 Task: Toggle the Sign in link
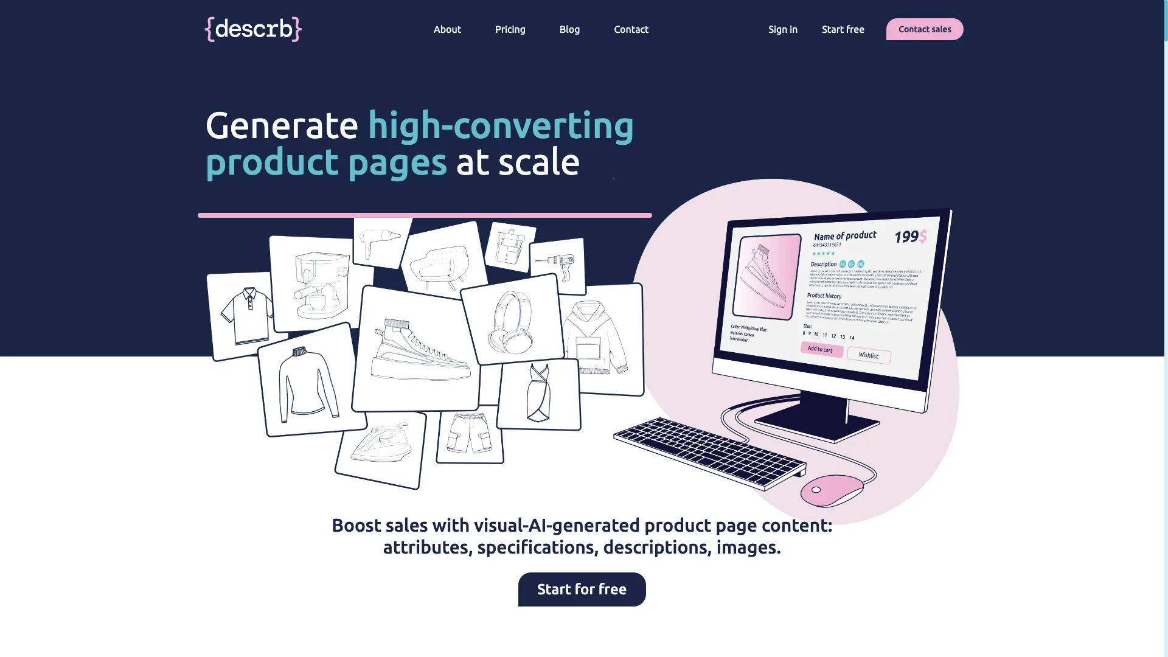coord(783,29)
